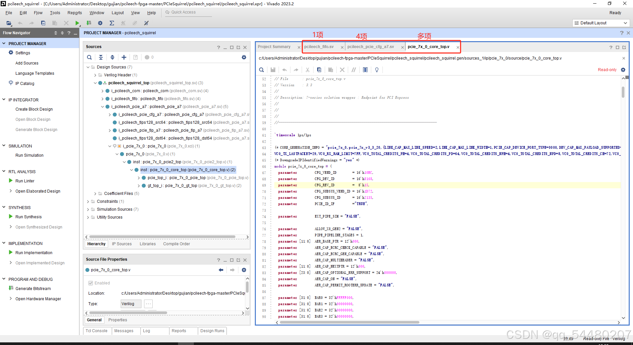Open settings gear in main toolbar

(x=100, y=23)
